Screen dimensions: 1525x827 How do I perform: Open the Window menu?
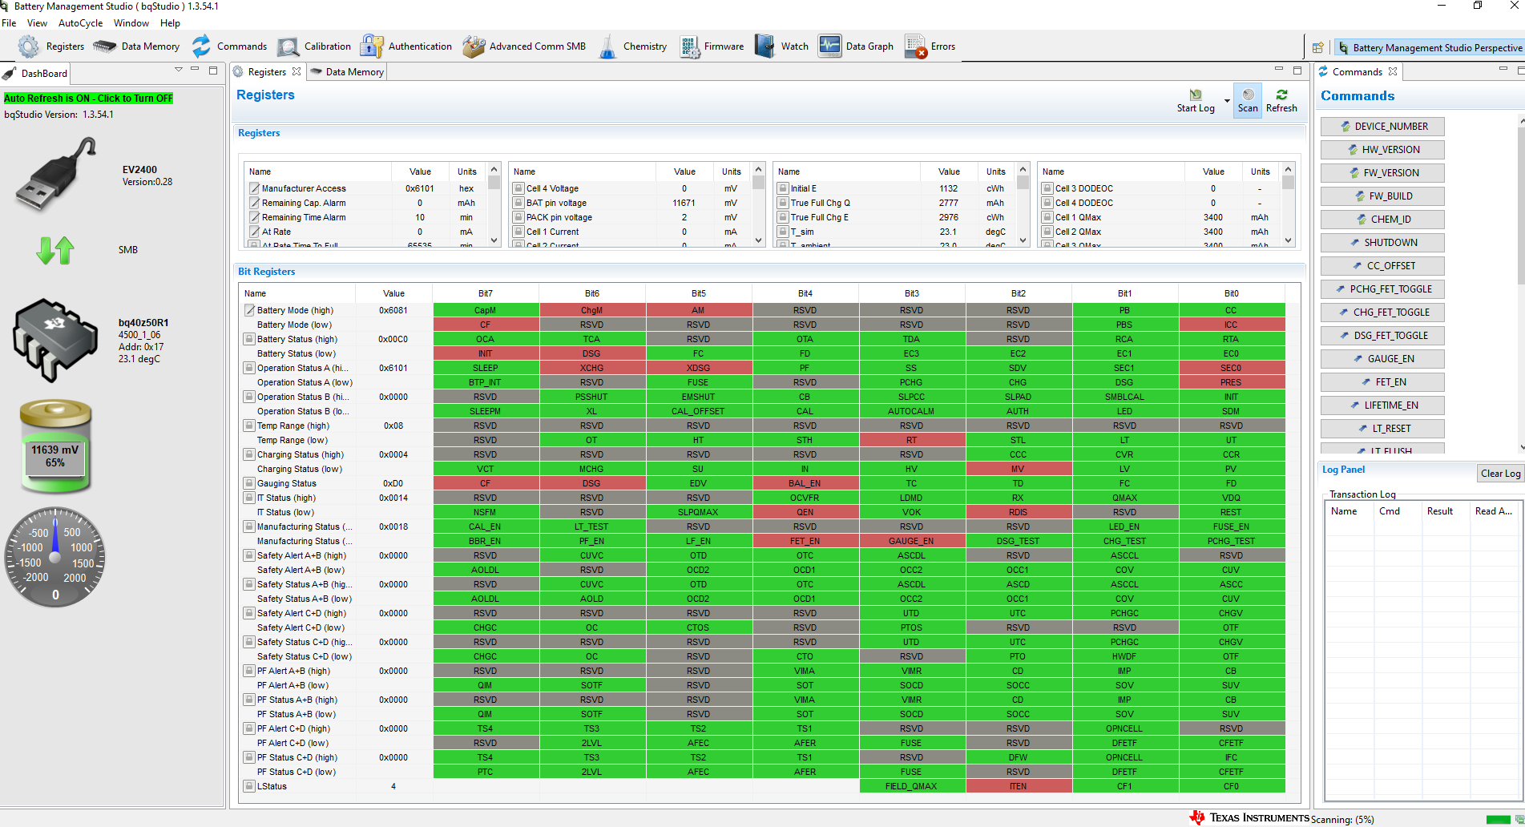point(131,23)
